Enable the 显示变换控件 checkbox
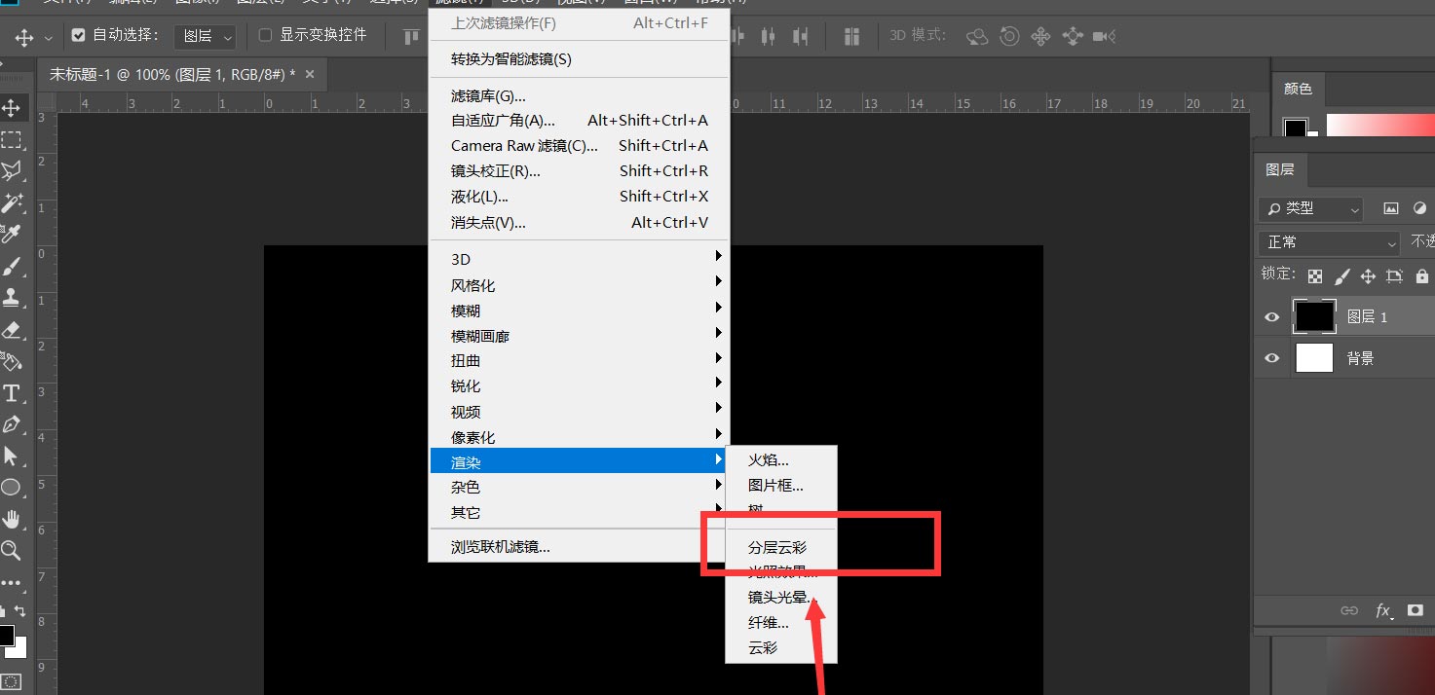This screenshot has width=1435, height=695. 265,35
